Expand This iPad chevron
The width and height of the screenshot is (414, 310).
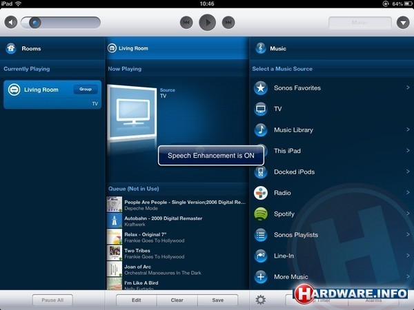coord(408,150)
